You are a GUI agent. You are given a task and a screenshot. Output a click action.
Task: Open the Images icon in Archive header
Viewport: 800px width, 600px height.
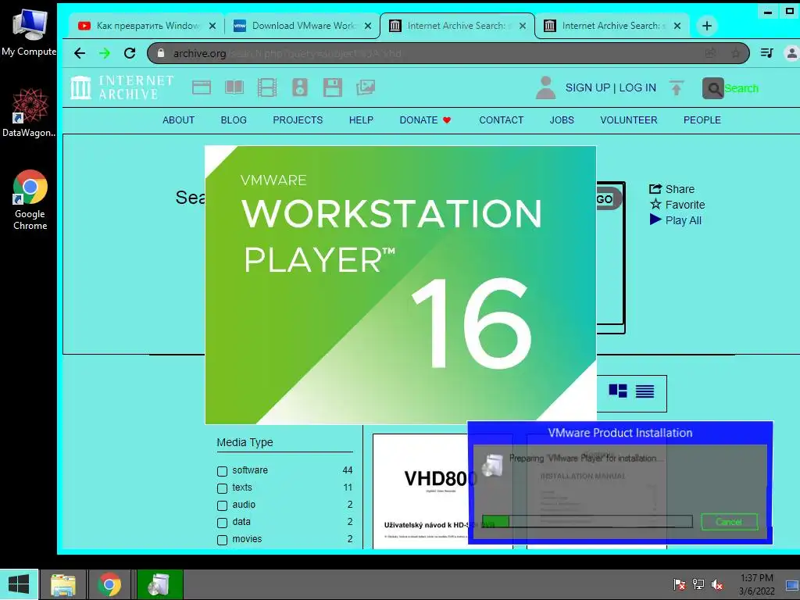coord(366,87)
